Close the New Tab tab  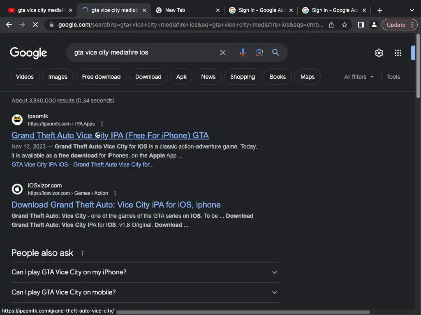[x=218, y=10]
